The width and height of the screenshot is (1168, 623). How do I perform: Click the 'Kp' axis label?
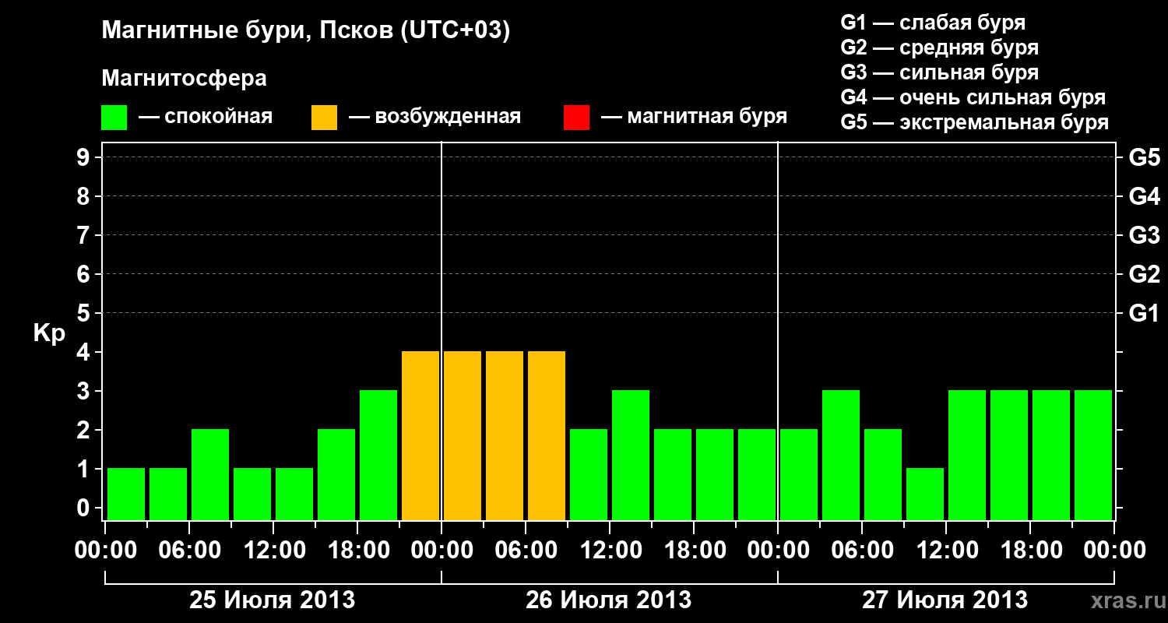tap(49, 333)
